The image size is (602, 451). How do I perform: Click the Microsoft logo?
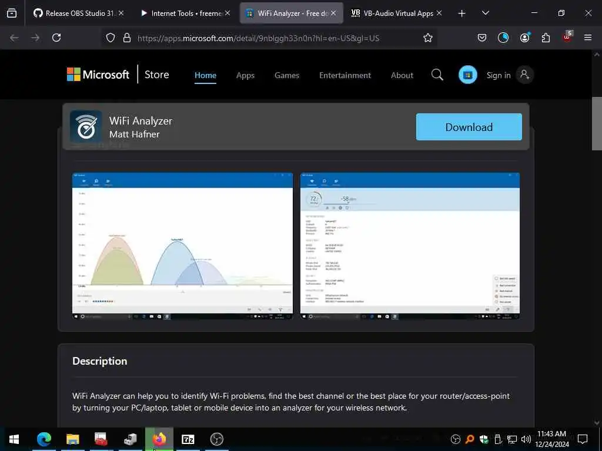click(x=98, y=75)
